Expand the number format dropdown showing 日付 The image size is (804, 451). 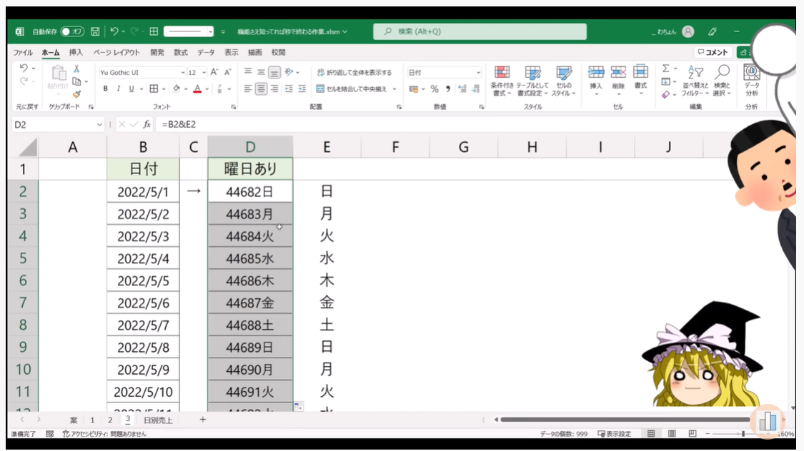(x=478, y=73)
